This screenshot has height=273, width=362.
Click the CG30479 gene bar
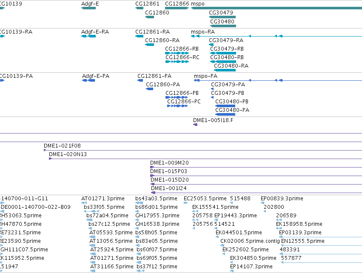222,17
